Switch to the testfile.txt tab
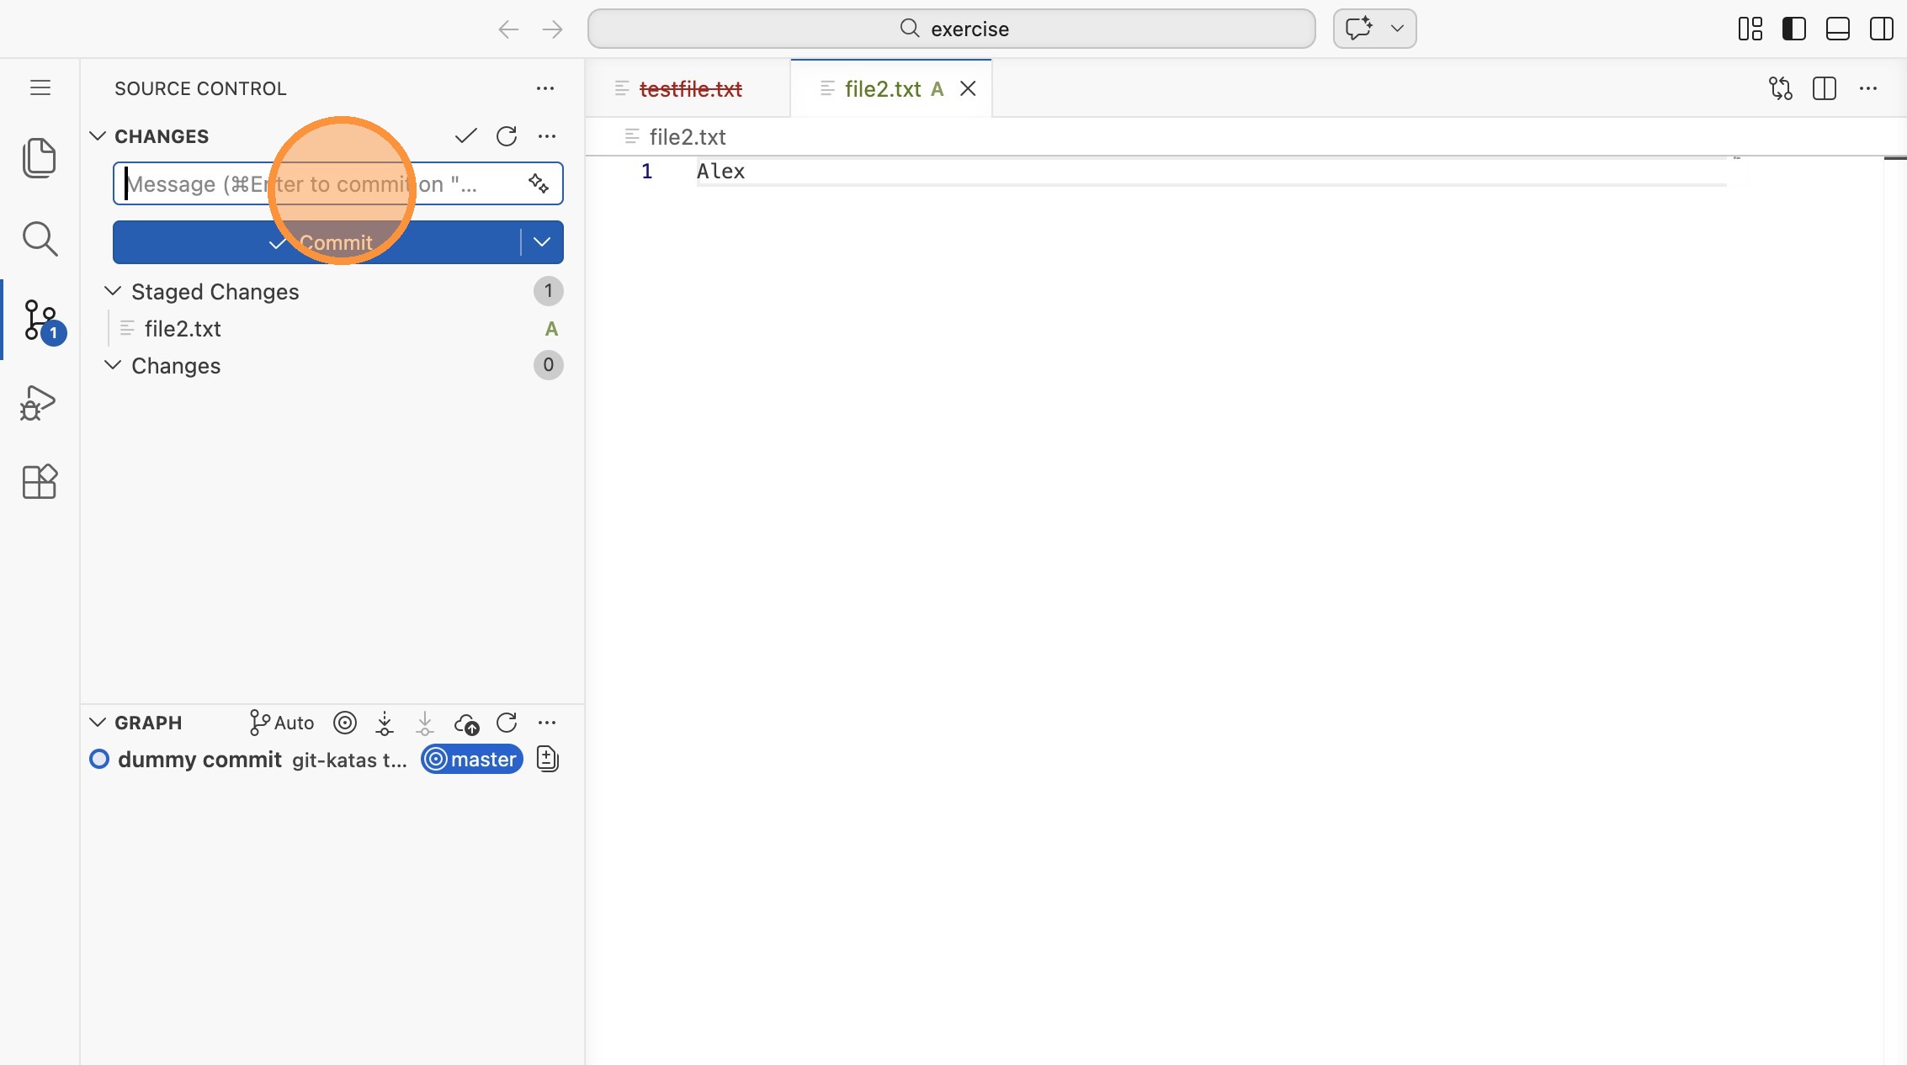1907x1065 pixels. (690, 88)
